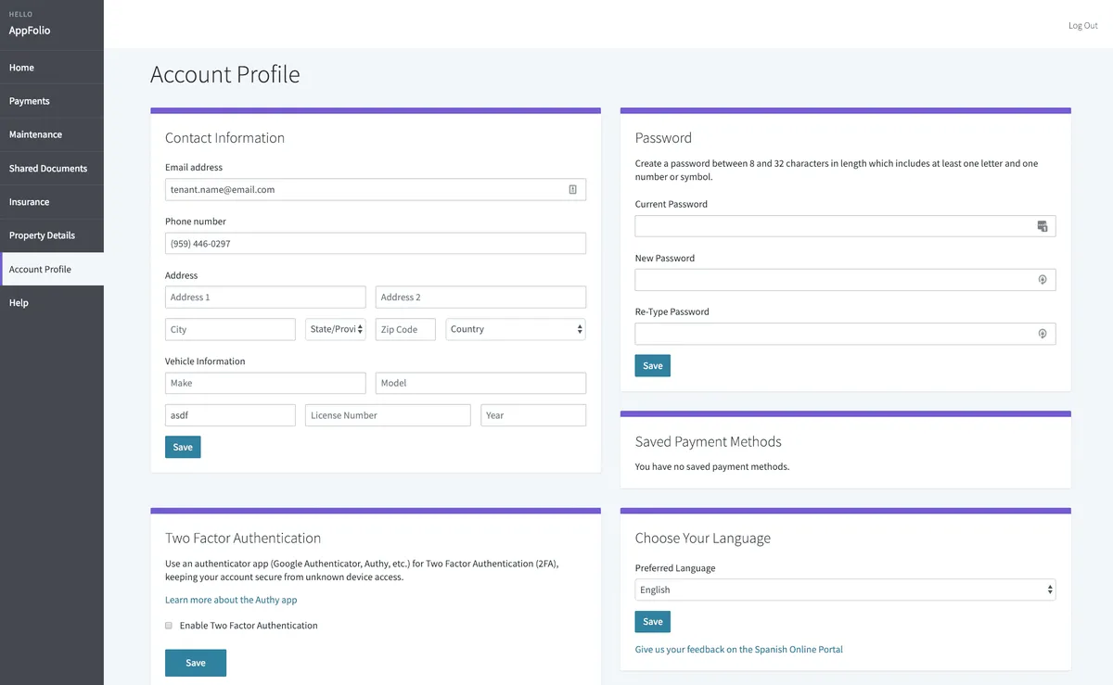Click the icon in Re-Type Password field
The image size is (1113, 685).
pyautogui.click(x=1042, y=334)
